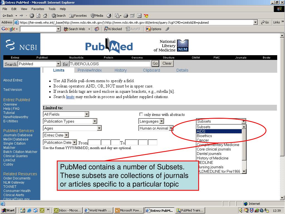Click the Subsets list scroll down arrow
The width and height of the screenshot is (285, 214).
[x=244, y=171]
